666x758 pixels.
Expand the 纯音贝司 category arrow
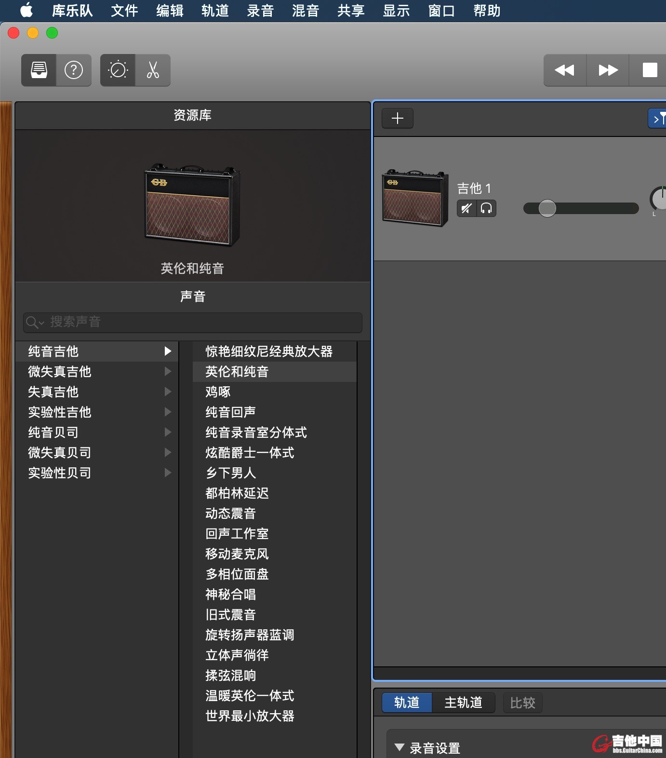(168, 432)
